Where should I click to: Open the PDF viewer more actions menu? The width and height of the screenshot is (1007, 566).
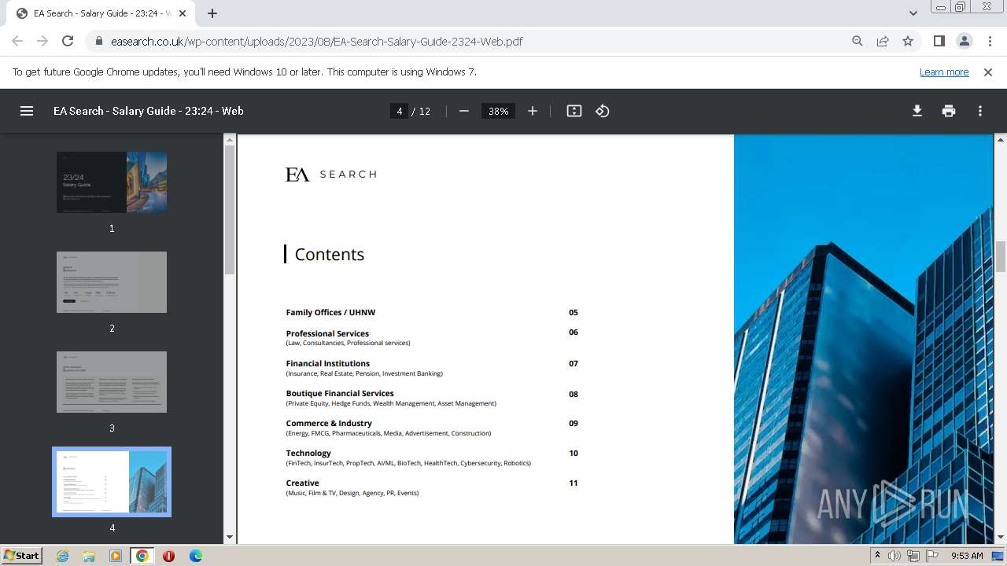click(980, 111)
